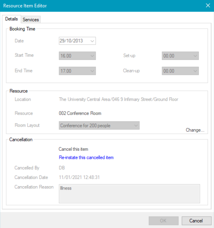Click the Cancellation Reason text box

129,194
